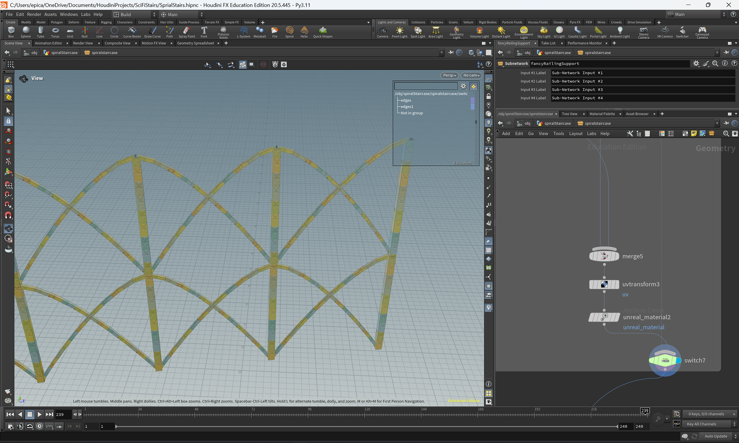
Task: Toggle pin on the network editor path bar
Action: pos(726,123)
